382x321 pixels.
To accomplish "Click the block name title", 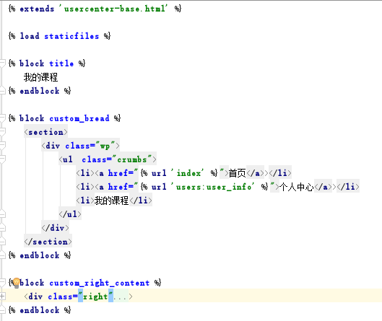I will click(x=61, y=63).
